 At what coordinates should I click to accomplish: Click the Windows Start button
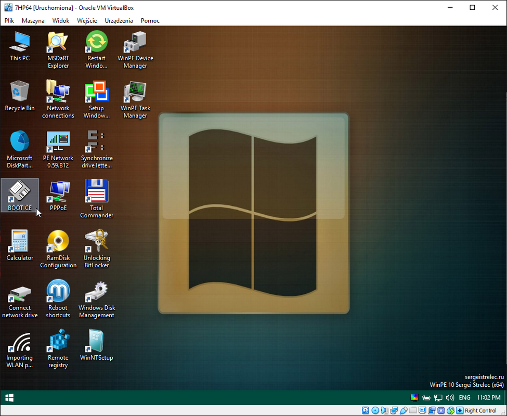9,398
